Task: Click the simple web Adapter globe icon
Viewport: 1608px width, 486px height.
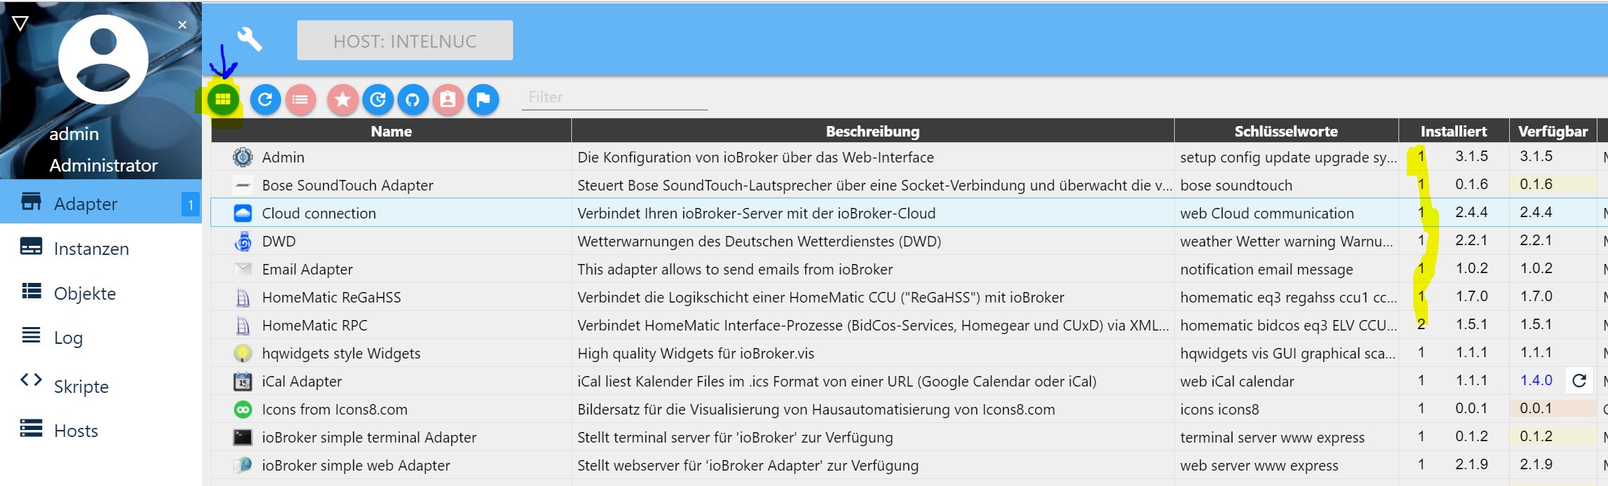Action: pyautogui.click(x=243, y=465)
